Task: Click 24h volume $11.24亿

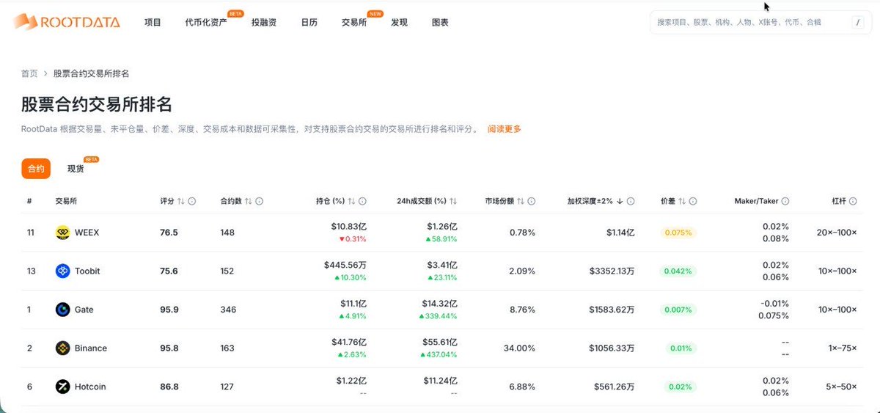Action: pos(440,380)
